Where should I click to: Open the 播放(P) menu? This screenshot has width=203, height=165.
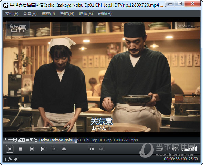click(x=48, y=14)
